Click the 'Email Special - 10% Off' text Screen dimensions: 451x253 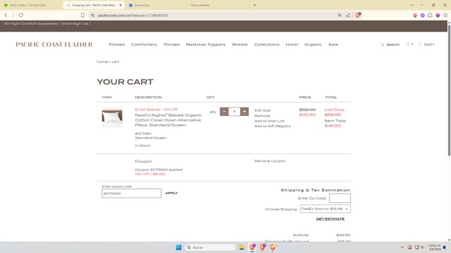(x=156, y=110)
